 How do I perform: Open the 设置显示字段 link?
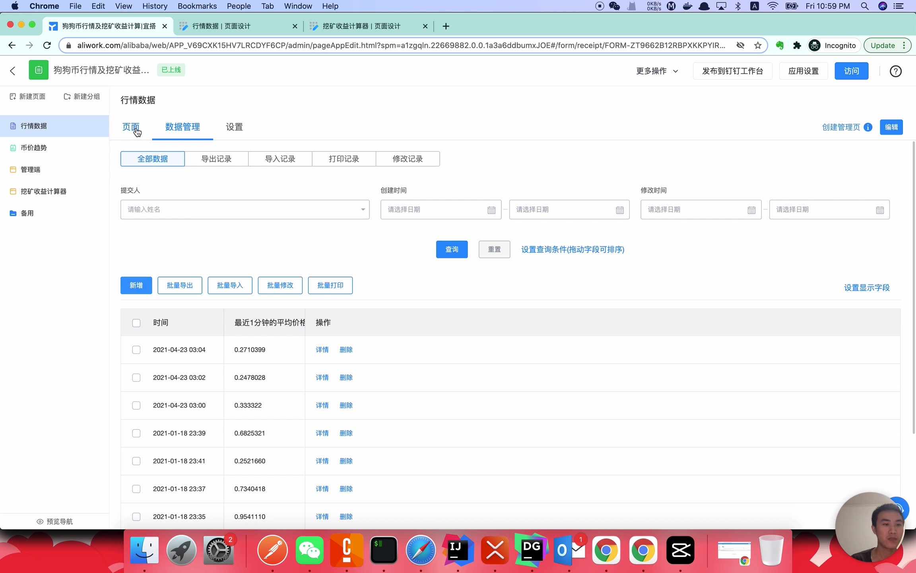tap(867, 288)
